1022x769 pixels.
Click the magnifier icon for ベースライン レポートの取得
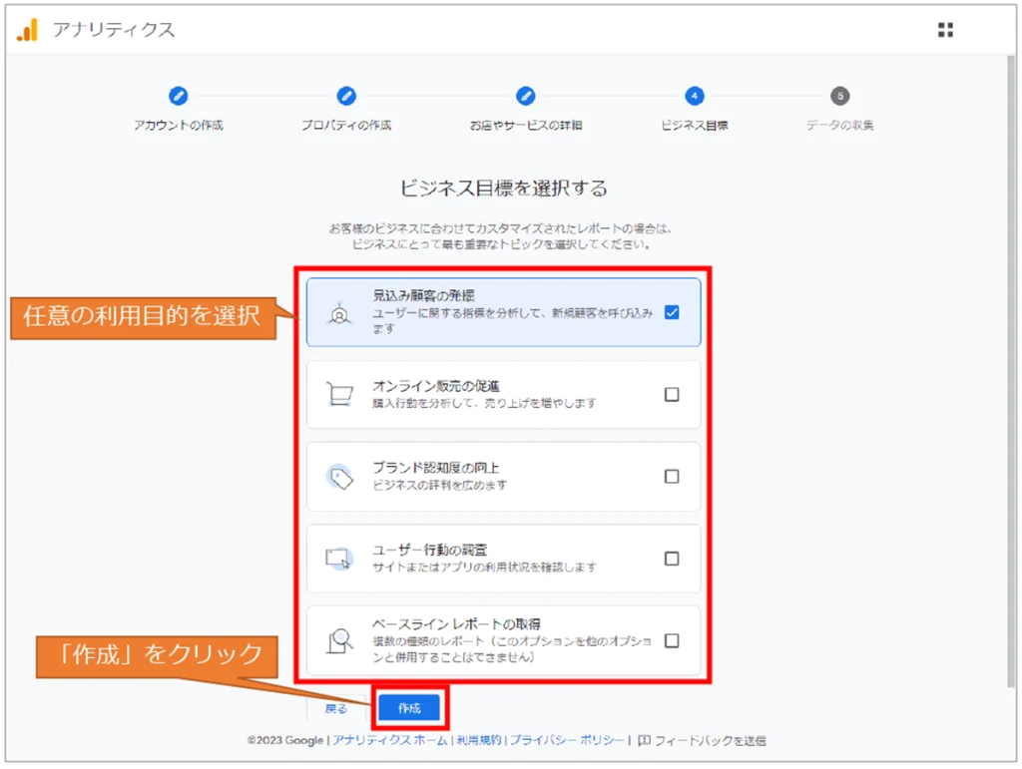340,640
